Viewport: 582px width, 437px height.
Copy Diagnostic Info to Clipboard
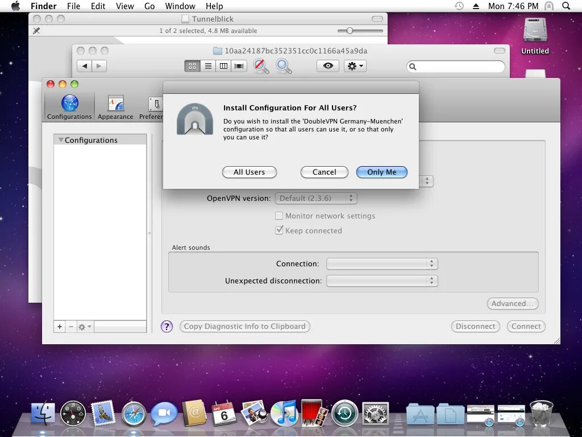(x=244, y=326)
